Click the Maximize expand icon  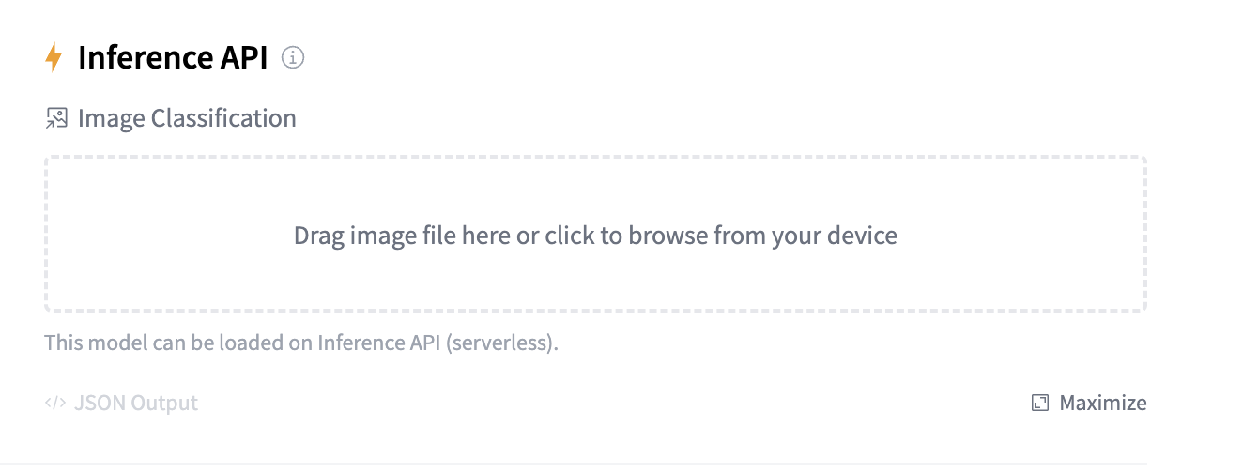tap(1039, 404)
